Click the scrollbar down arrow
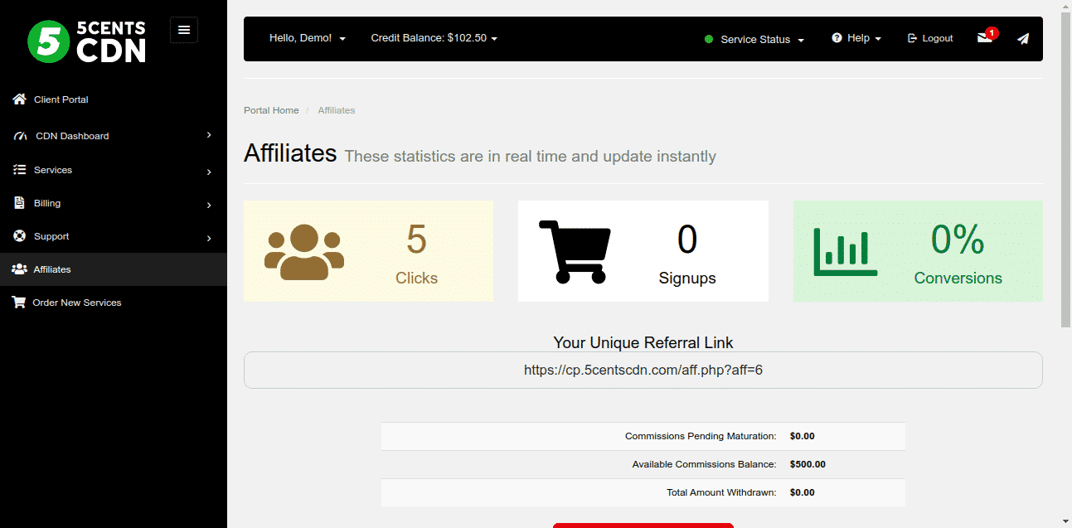This screenshot has height=528, width=1072. [x=1065, y=521]
